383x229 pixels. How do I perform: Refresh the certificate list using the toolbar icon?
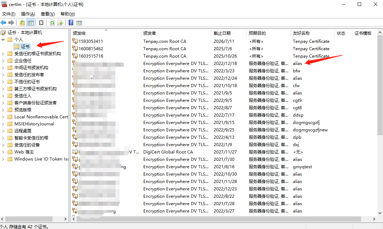pos(52,23)
